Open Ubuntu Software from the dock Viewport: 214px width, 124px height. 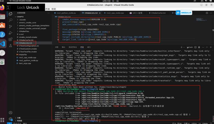[2, 25]
